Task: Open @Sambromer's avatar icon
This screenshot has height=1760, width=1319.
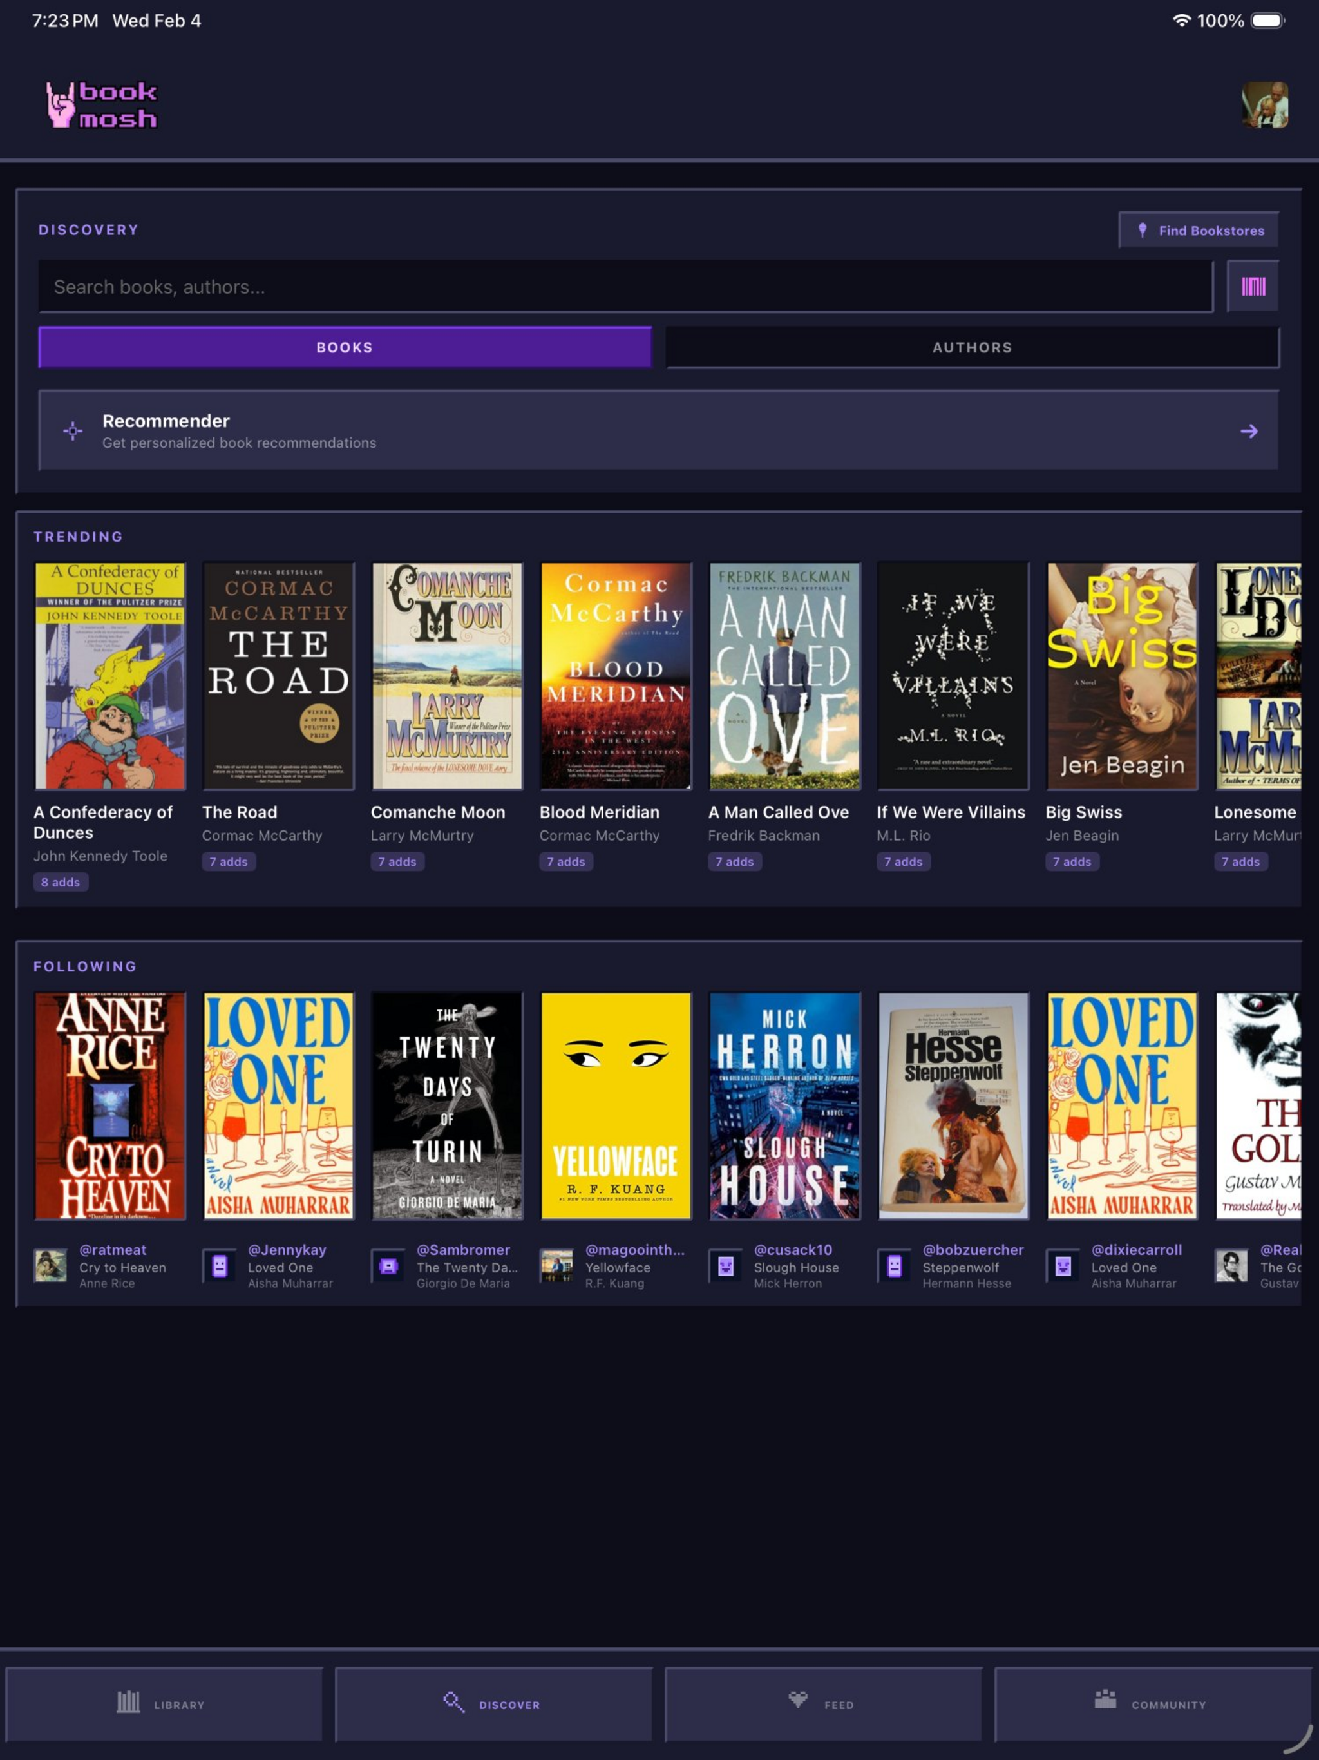Action: tap(388, 1265)
